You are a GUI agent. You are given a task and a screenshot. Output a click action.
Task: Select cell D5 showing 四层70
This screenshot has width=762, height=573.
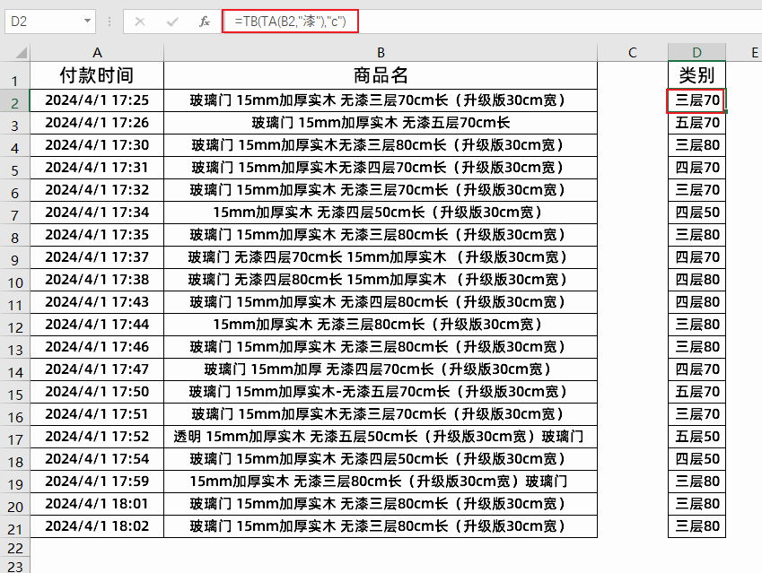(x=696, y=168)
